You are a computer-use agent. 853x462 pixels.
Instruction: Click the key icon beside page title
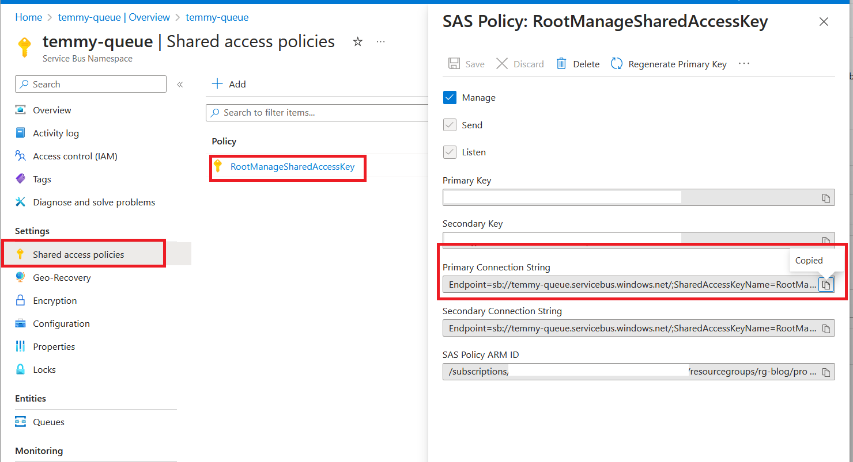[24, 47]
